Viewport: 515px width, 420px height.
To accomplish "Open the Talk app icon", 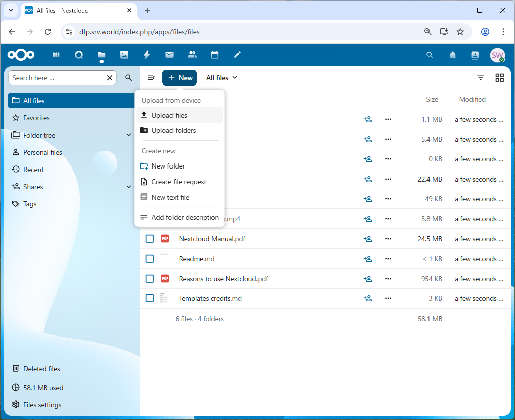I will 79,55.
